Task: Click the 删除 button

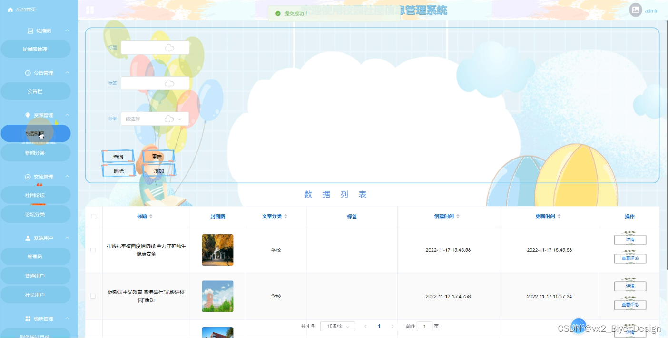Action: (x=118, y=171)
